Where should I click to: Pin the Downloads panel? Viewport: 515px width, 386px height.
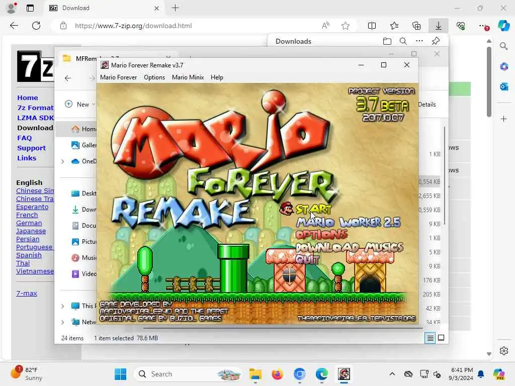(436, 41)
